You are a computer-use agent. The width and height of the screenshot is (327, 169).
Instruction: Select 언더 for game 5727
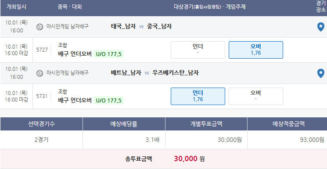[198, 50]
